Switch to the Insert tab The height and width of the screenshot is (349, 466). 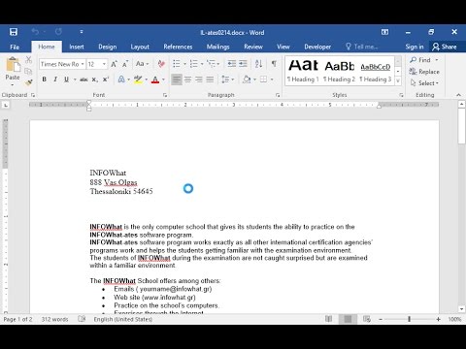click(x=77, y=47)
